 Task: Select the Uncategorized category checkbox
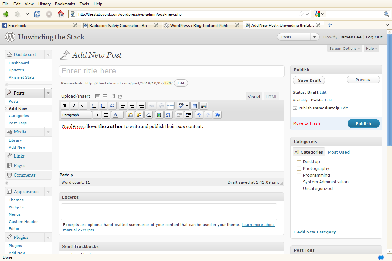coord(299,189)
